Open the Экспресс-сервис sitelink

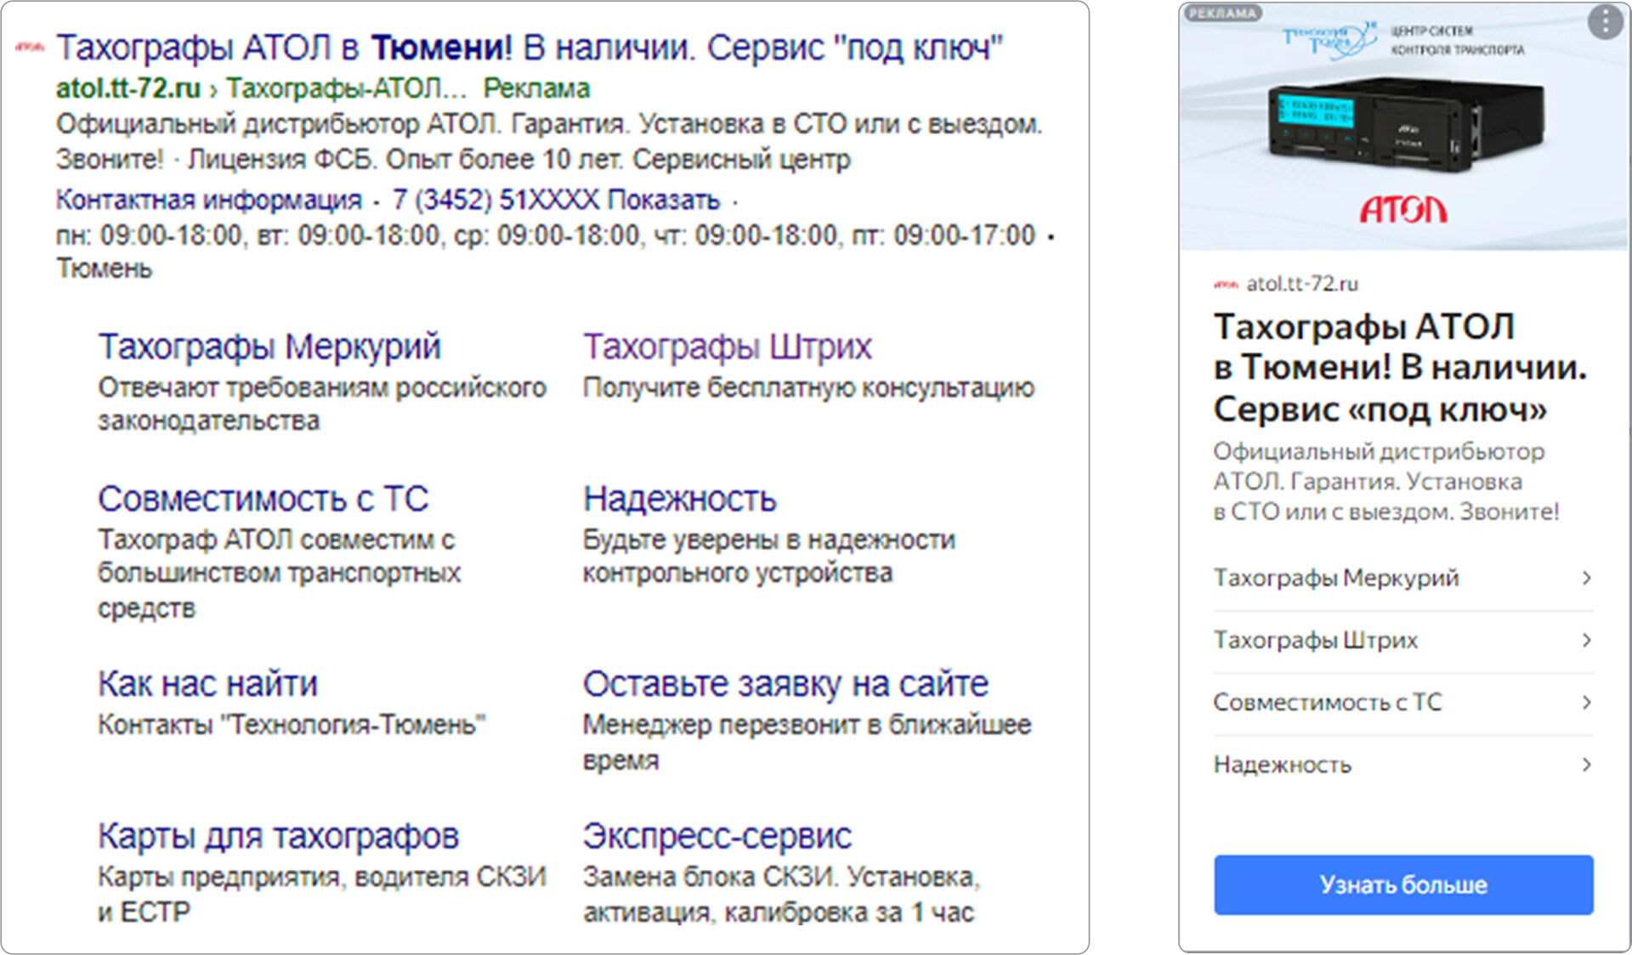coord(717,836)
